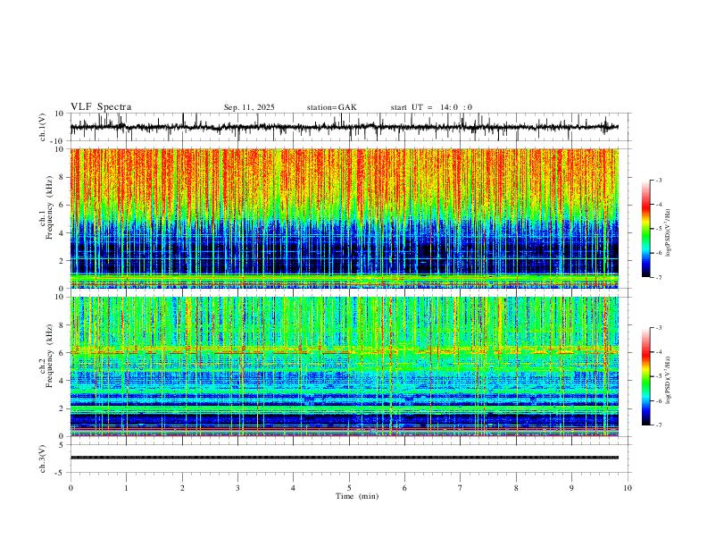Click the "2" kHz tick on ch.1 frequency axis
707x547 pixels.
click(62, 260)
